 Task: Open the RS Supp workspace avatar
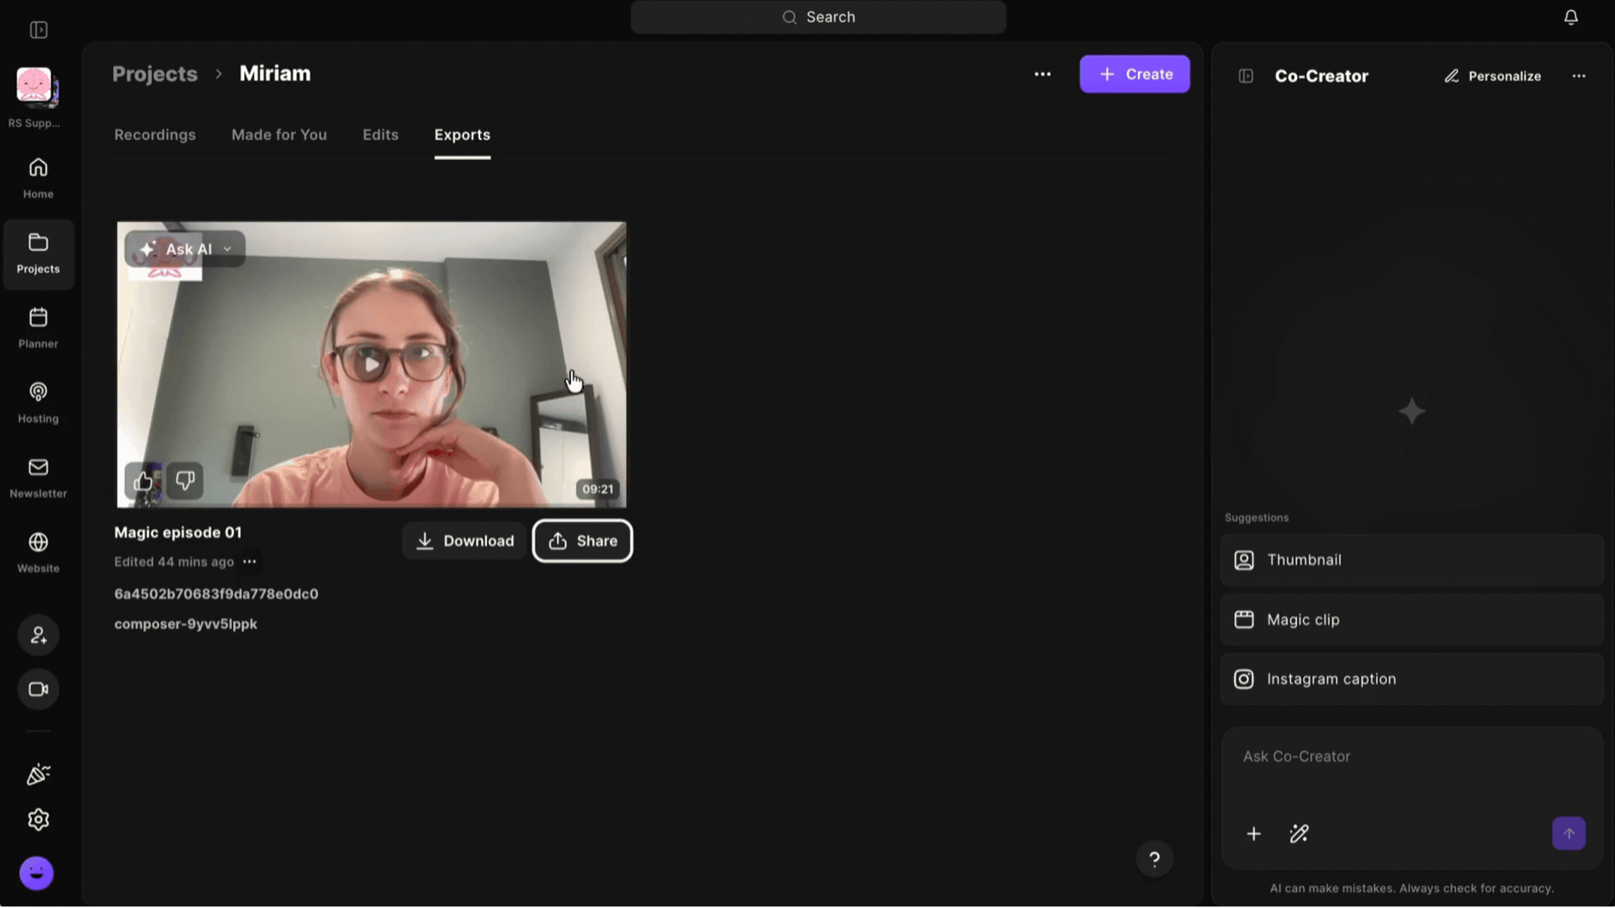click(35, 87)
